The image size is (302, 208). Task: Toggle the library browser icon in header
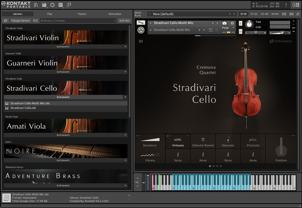36,5
